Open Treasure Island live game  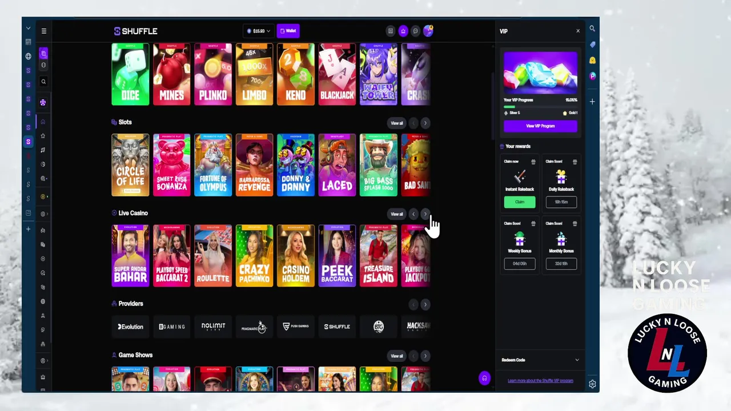[378, 256]
